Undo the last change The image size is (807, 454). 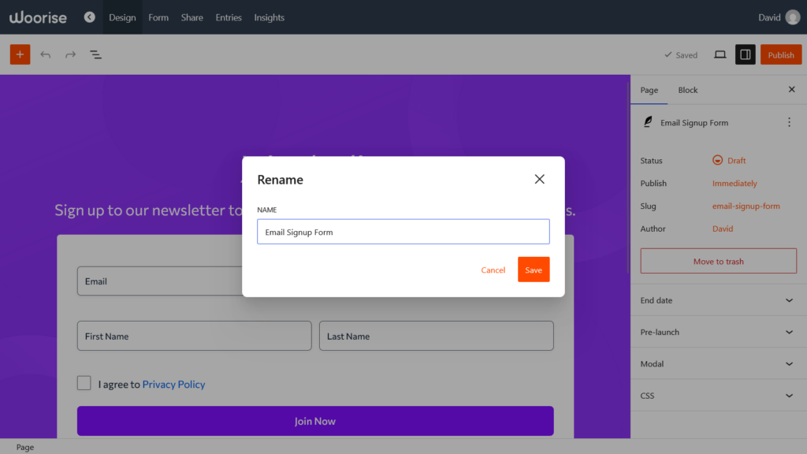point(45,54)
